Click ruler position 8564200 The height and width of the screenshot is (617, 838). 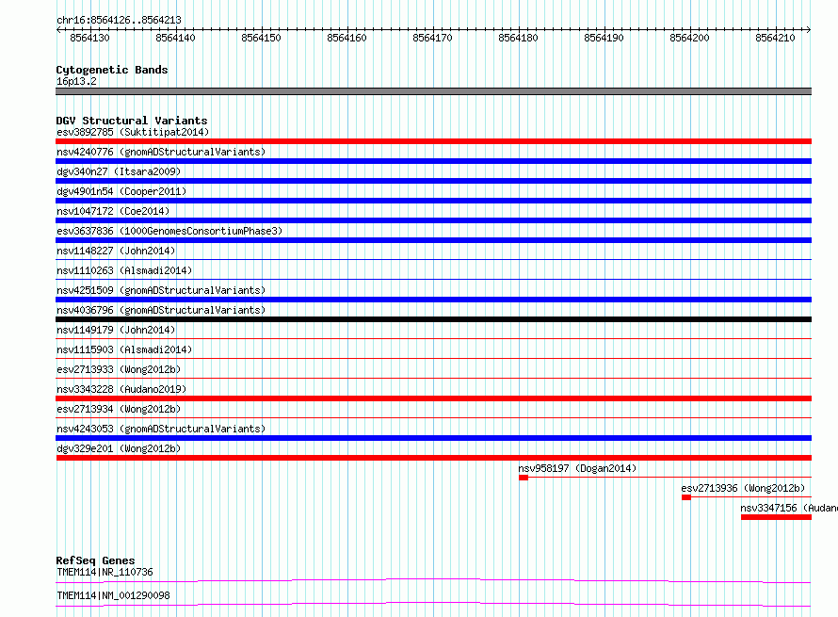click(x=689, y=38)
